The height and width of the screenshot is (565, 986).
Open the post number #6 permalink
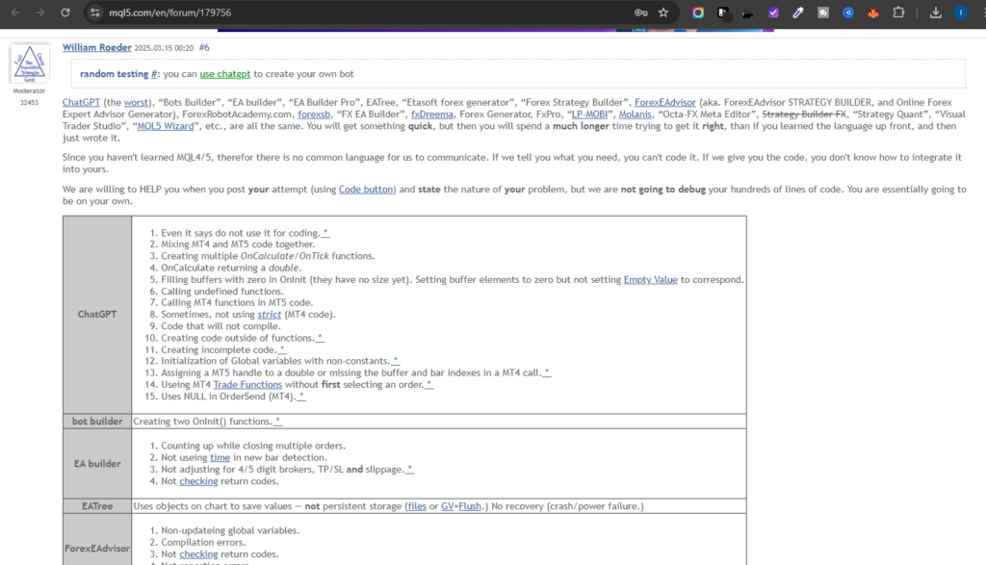204,47
